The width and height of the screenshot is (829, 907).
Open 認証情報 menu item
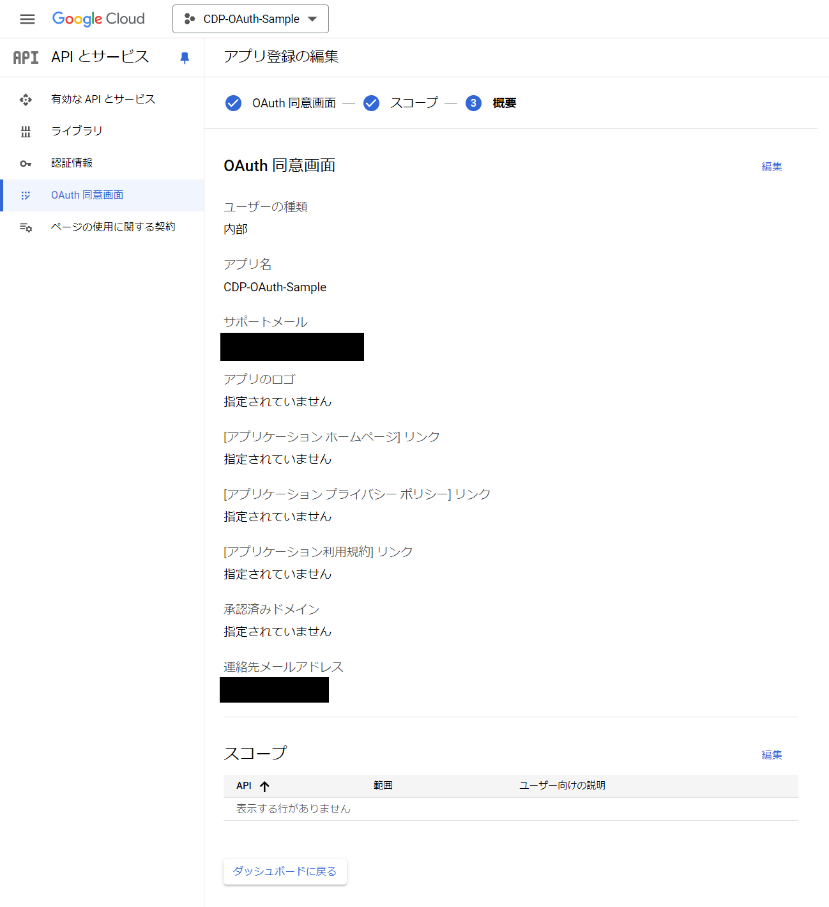102,164
